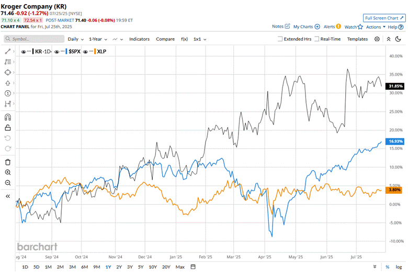Open the Compare menu

click(x=165, y=39)
